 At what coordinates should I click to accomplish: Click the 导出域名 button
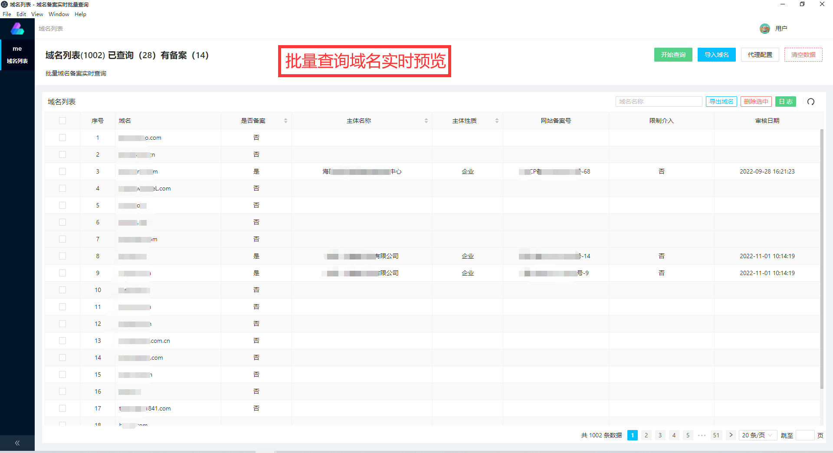point(721,102)
